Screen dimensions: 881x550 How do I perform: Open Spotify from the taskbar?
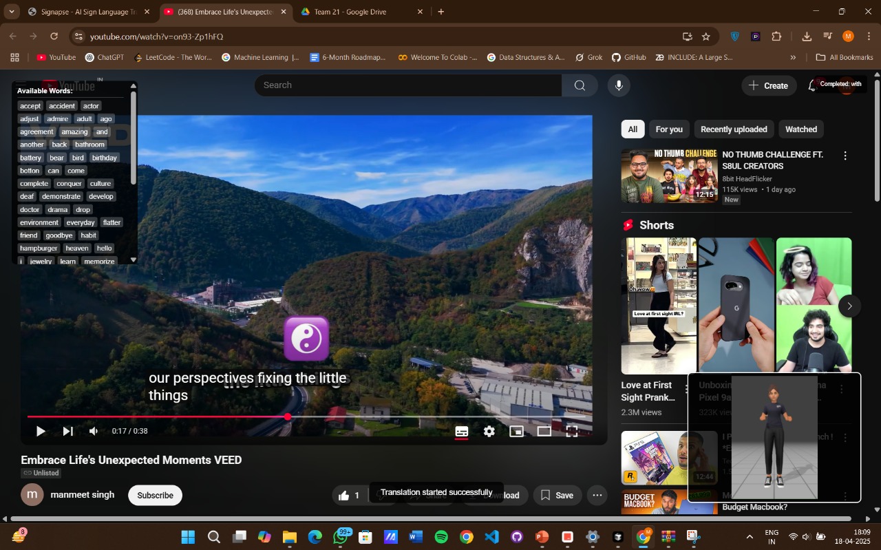click(441, 537)
